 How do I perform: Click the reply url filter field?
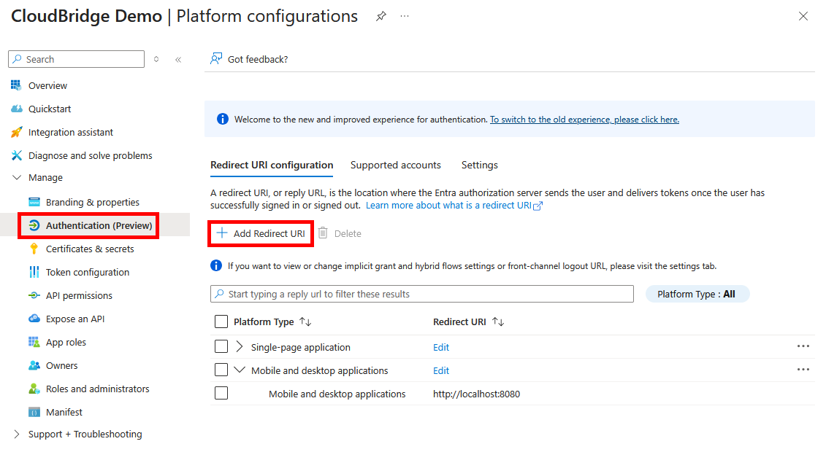point(422,294)
